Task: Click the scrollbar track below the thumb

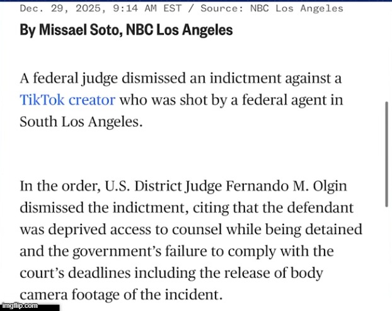Action: coord(386,252)
